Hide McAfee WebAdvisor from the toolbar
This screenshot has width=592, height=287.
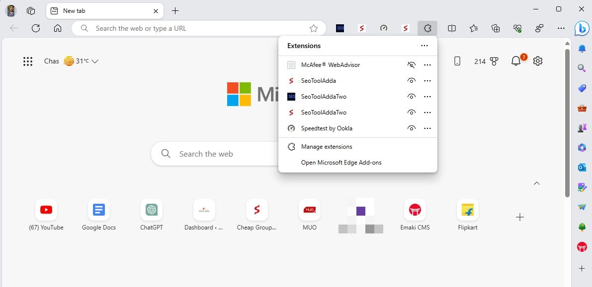click(412, 64)
